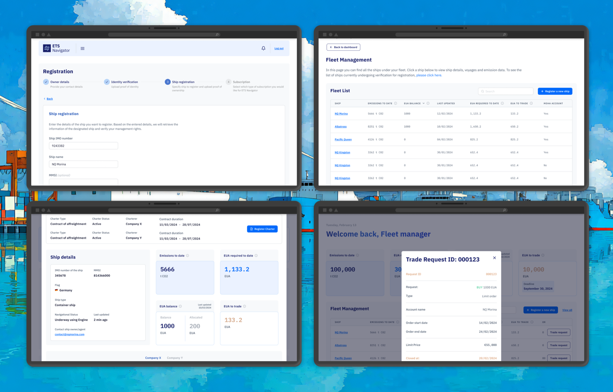Image resolution: width=613 pixels, height=392 pixels.
Task: Open Pacific Queen ship in Fleet List
Action: pos(343,140)
